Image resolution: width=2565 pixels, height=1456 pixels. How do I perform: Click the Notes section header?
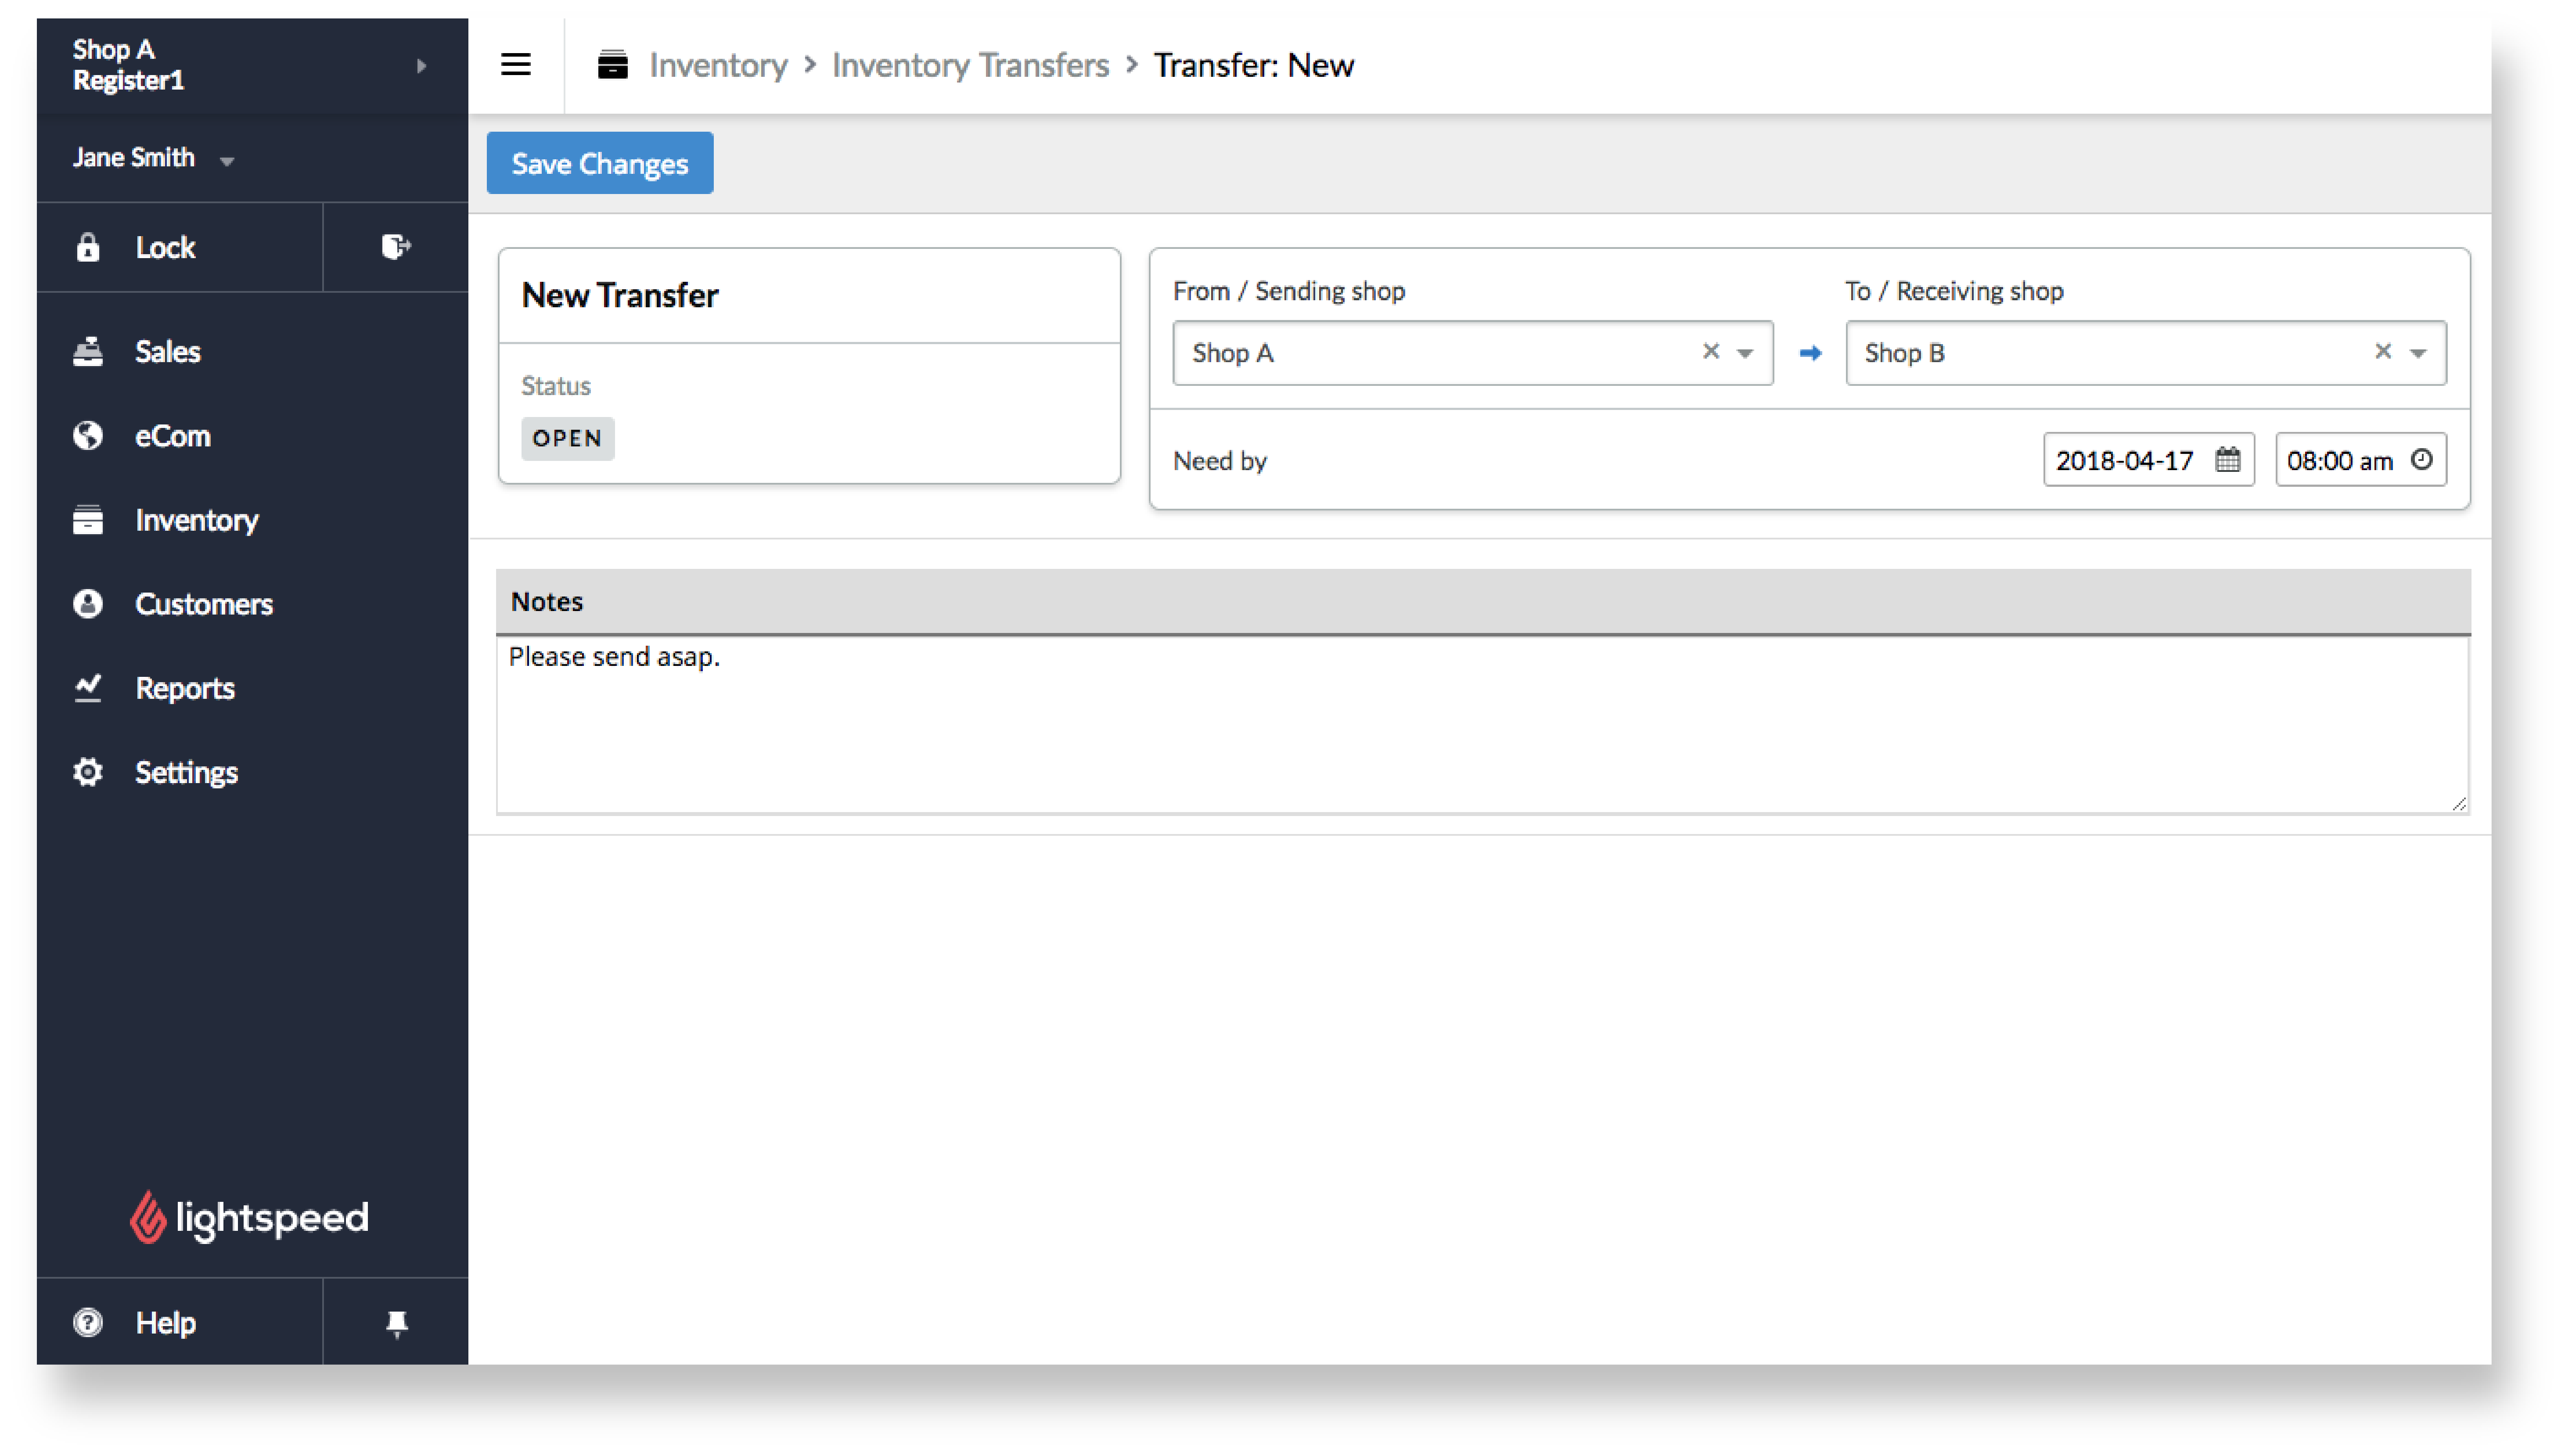[x=1483, y=601]
